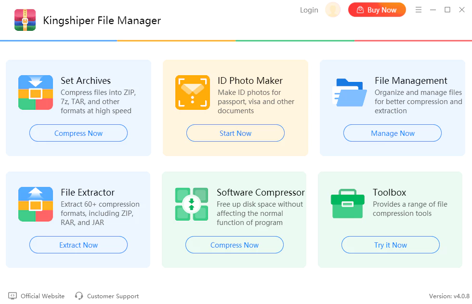Screen dimensions: 472x304
Task: Click the 'Compress files into ZIP' description
Action: point(98,102)
